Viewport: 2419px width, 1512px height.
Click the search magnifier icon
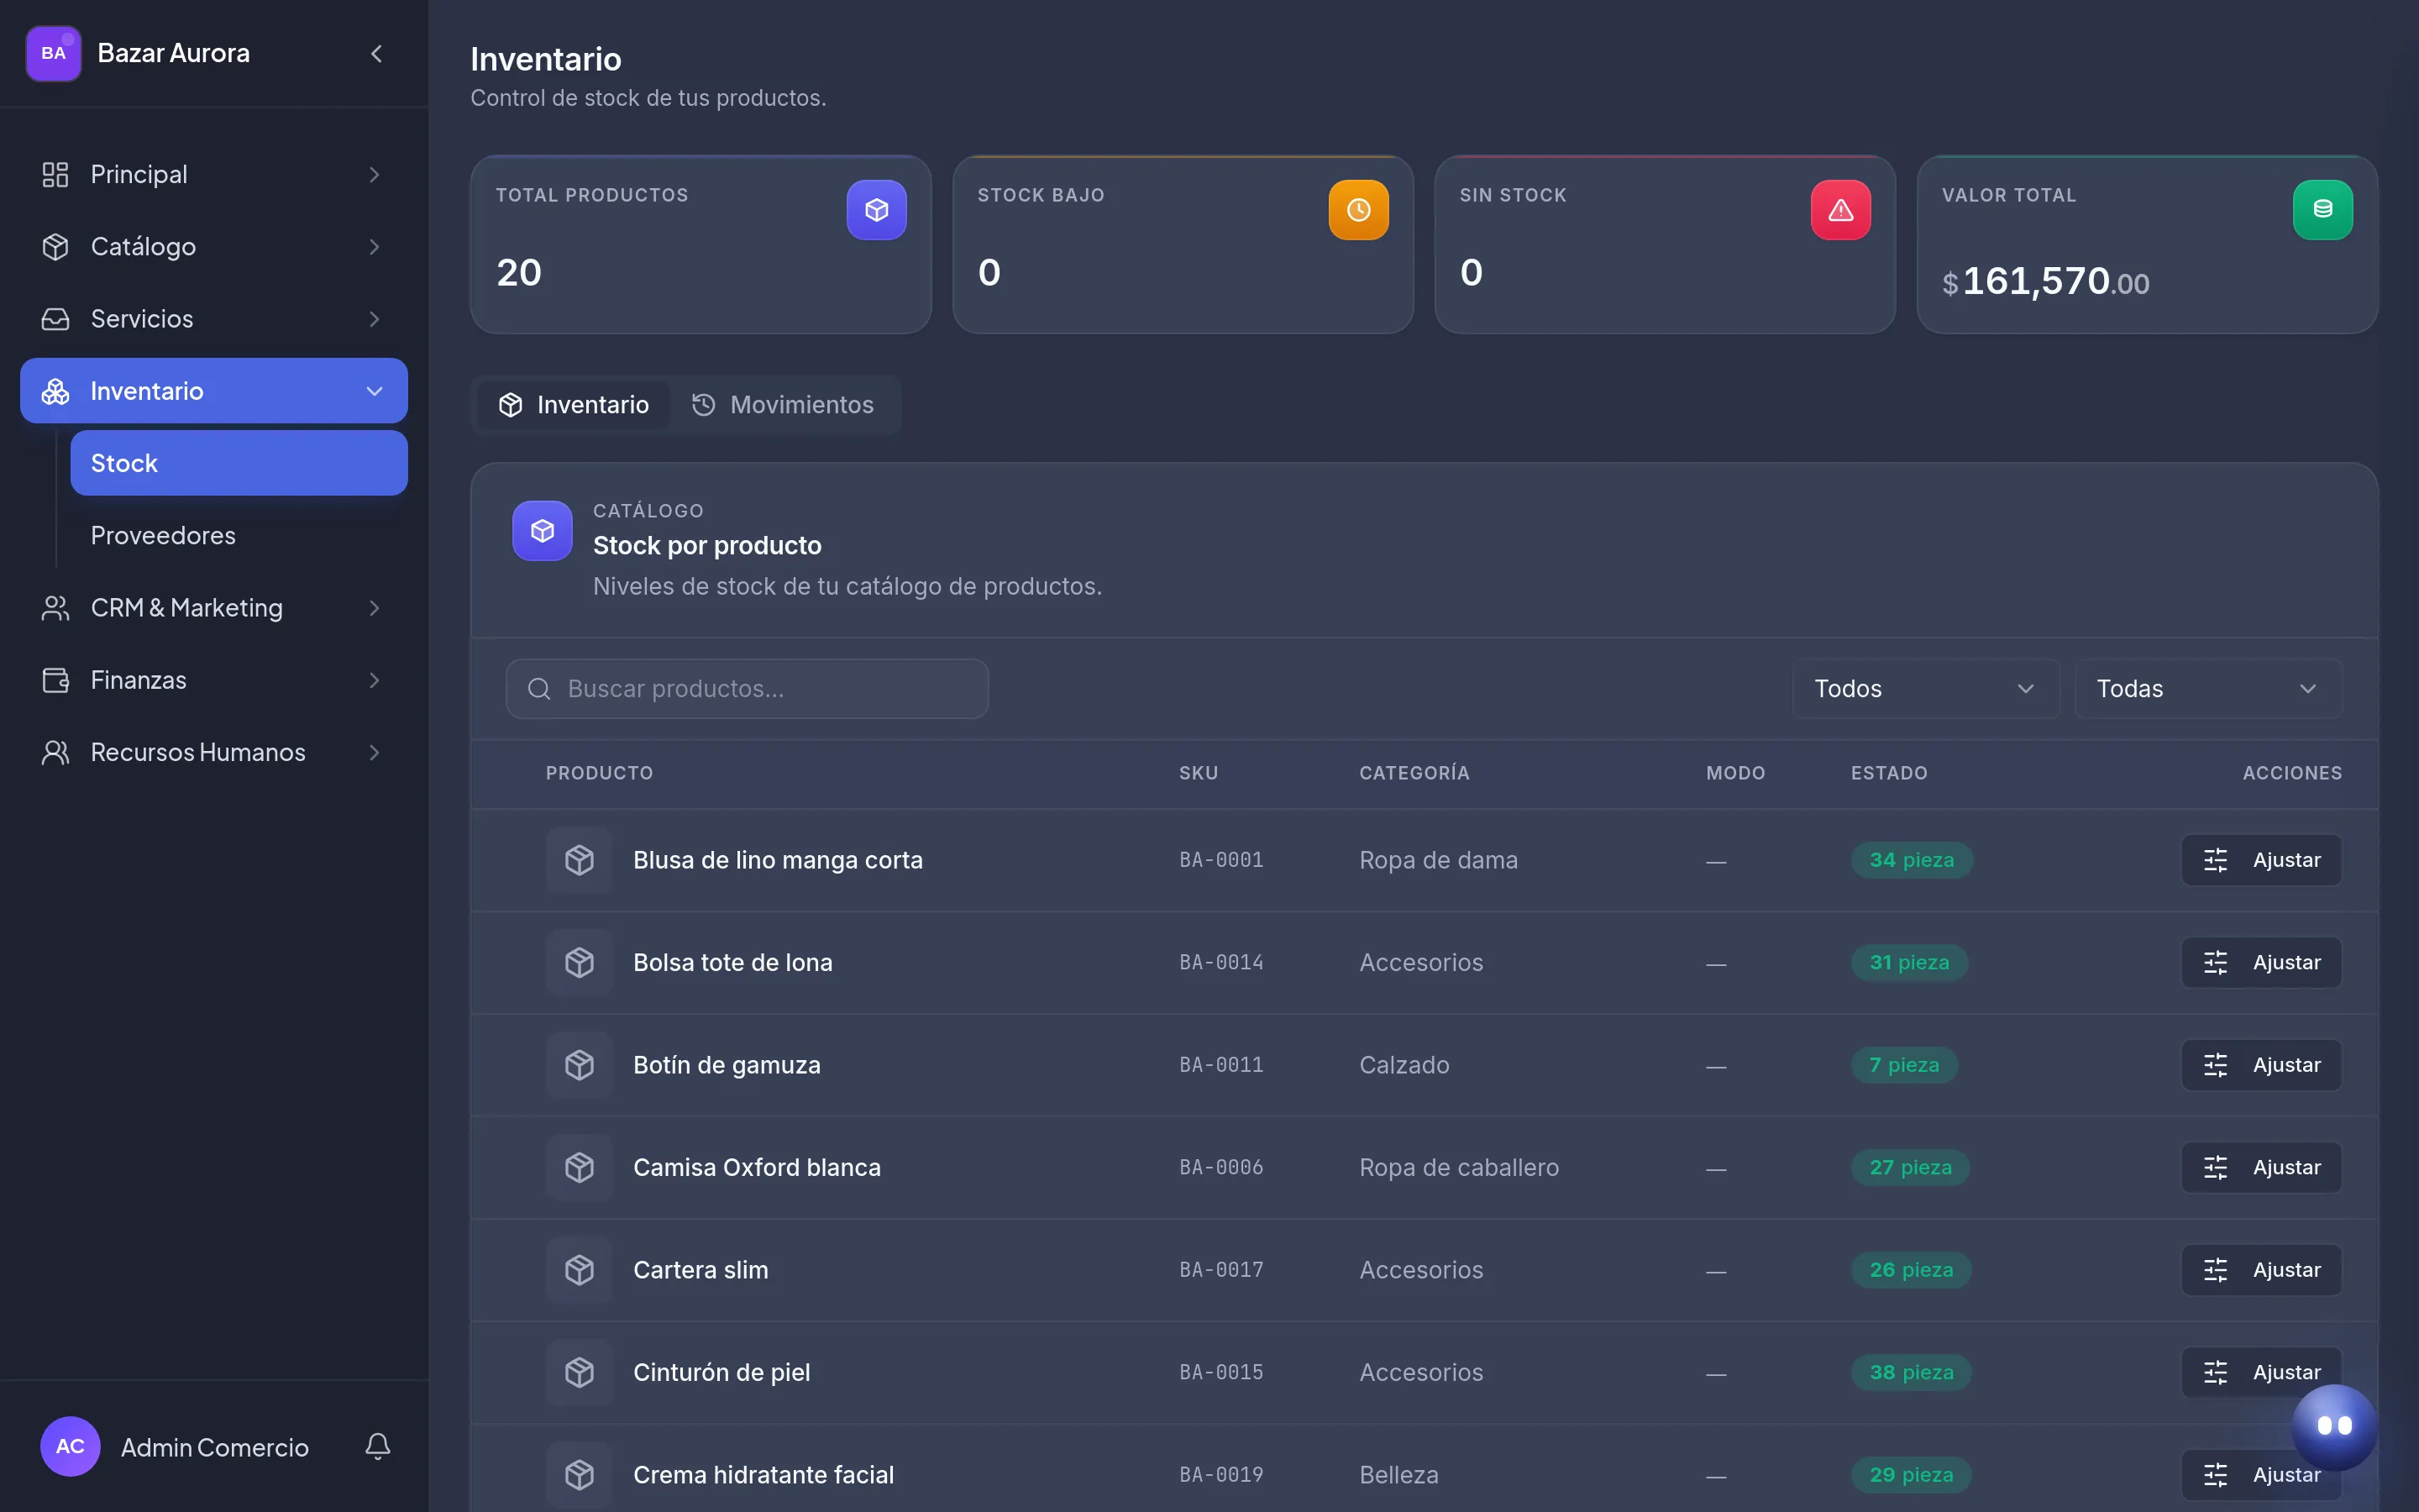(x=538, y=689)
